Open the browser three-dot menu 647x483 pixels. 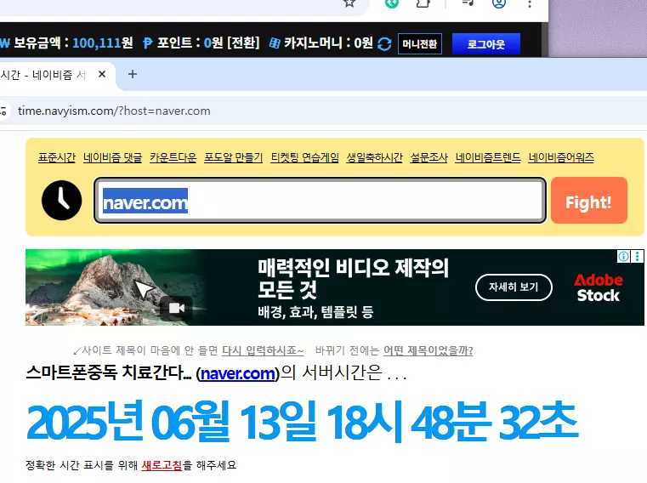(530, 4)
